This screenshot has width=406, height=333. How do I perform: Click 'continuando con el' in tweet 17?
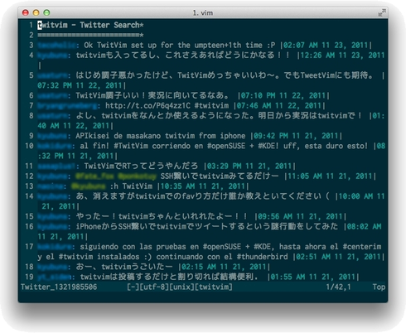195,257
